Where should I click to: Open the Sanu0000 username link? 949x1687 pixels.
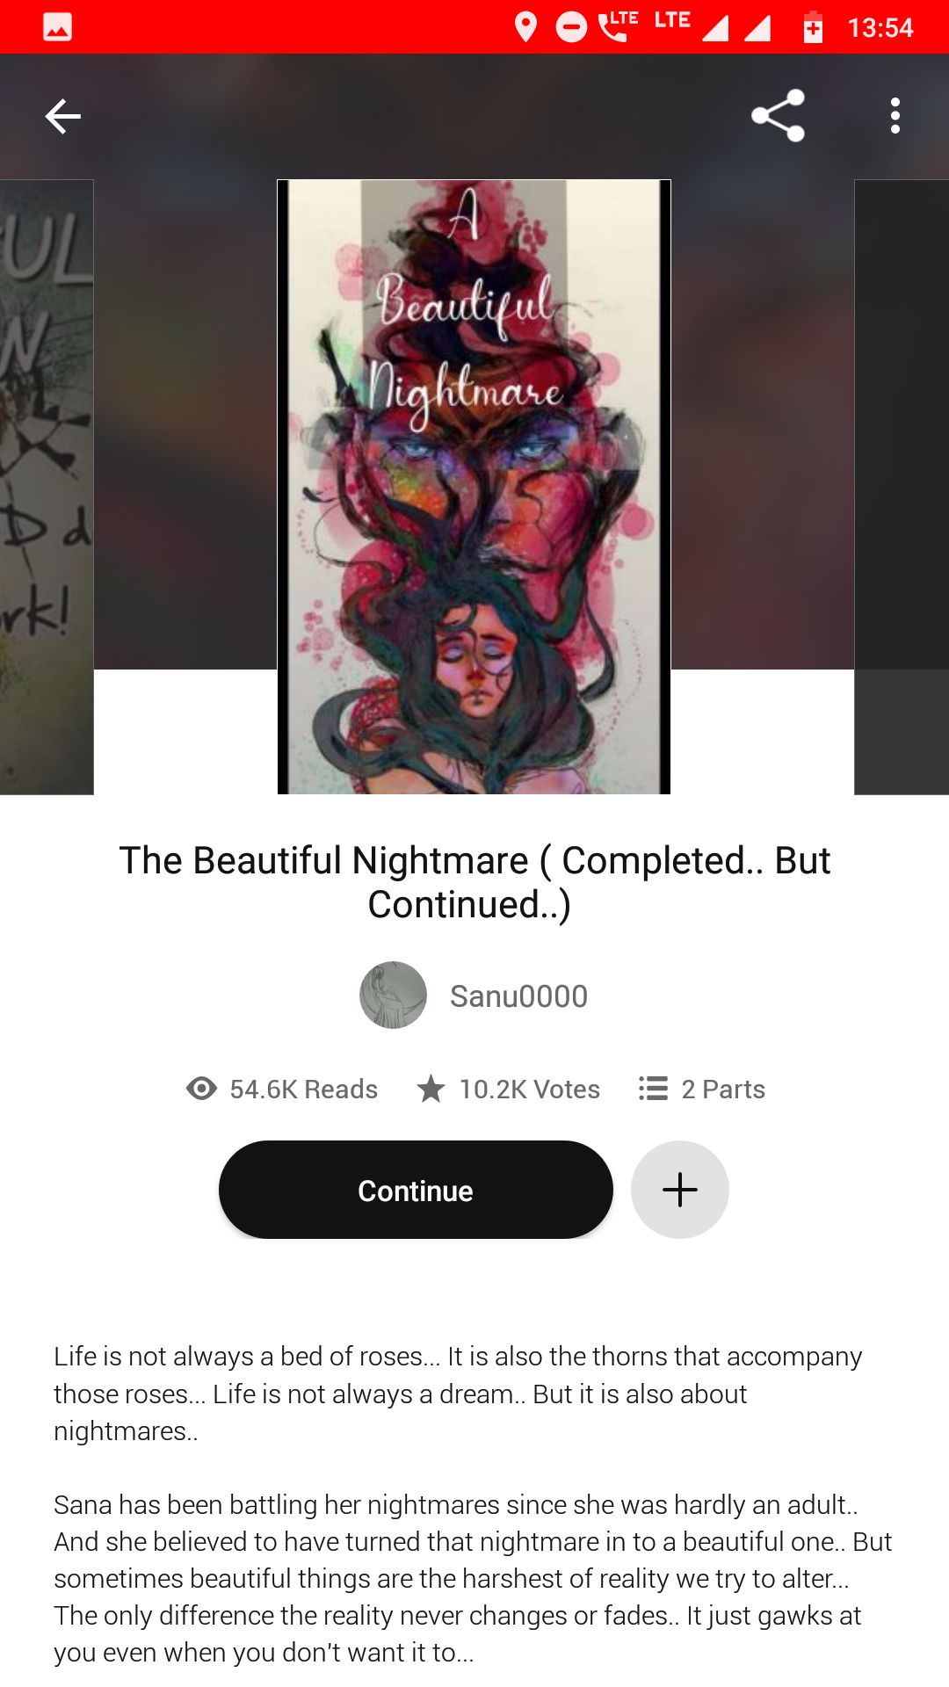pos(518,996)
